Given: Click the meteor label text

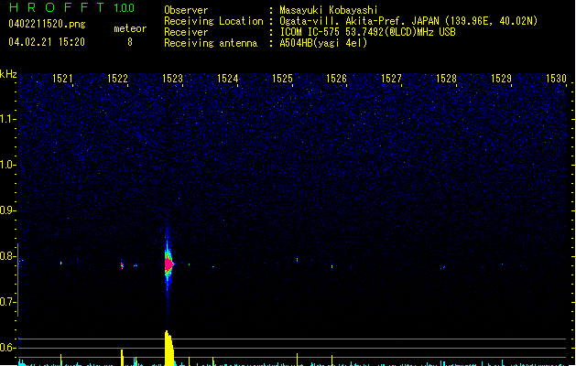Looking at the screenshot, I should click(130, 28).
